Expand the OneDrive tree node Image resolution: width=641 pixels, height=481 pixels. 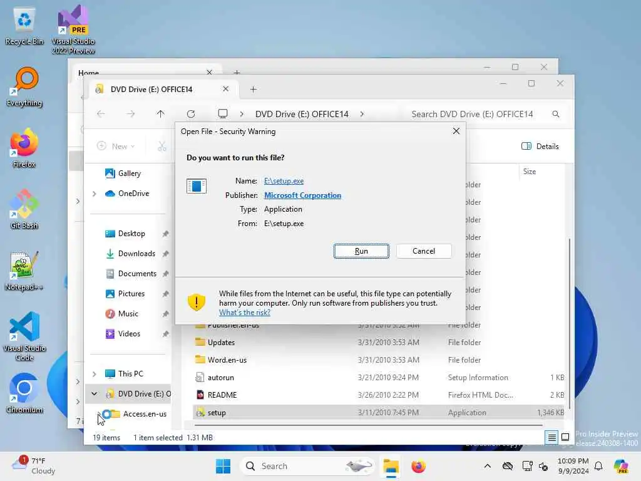(x=95, y=194)
